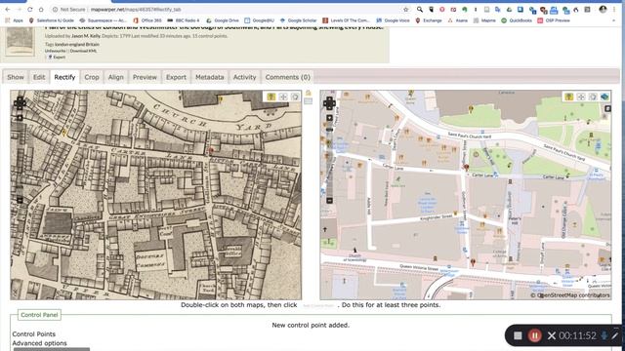Click the Export link under the tags

click(59, 58)
